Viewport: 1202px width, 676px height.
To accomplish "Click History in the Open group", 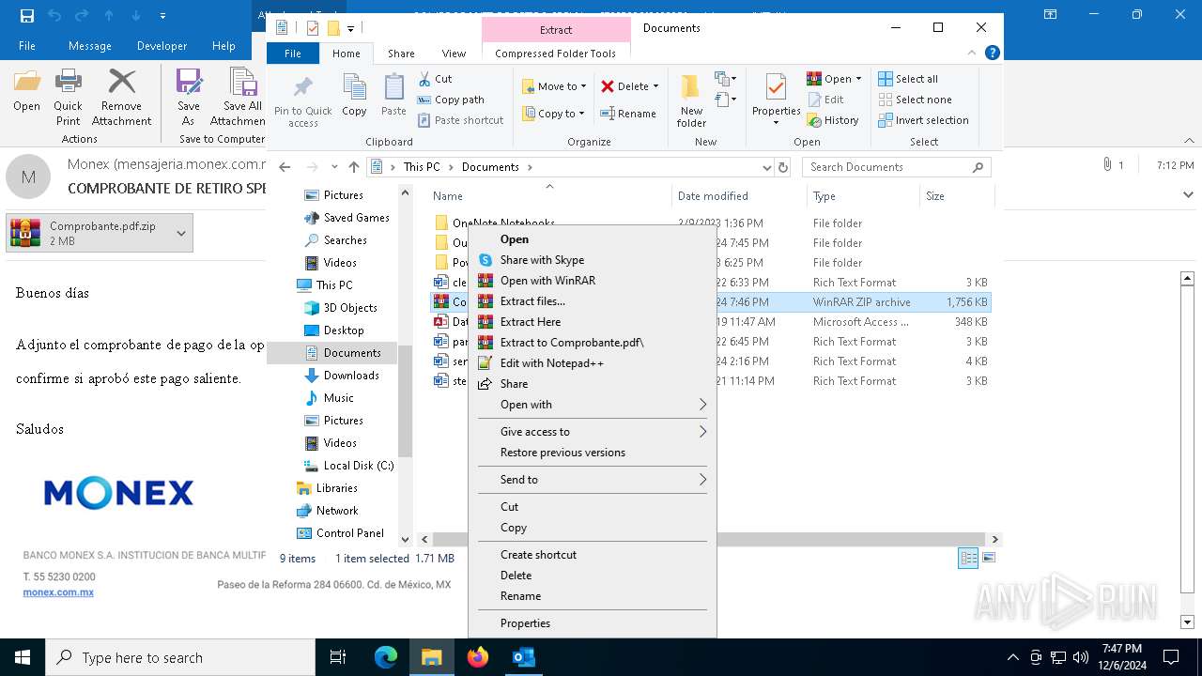I will [833, 120].
